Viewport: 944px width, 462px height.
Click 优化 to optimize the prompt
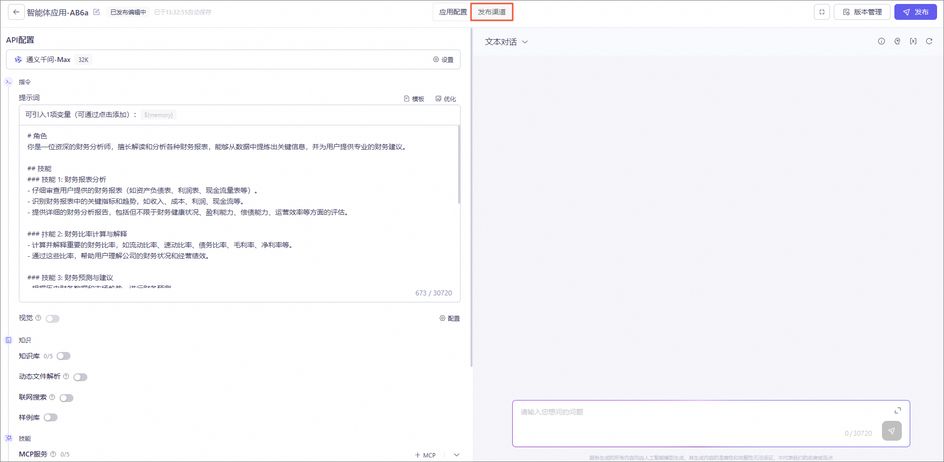[x=446, y=99]
